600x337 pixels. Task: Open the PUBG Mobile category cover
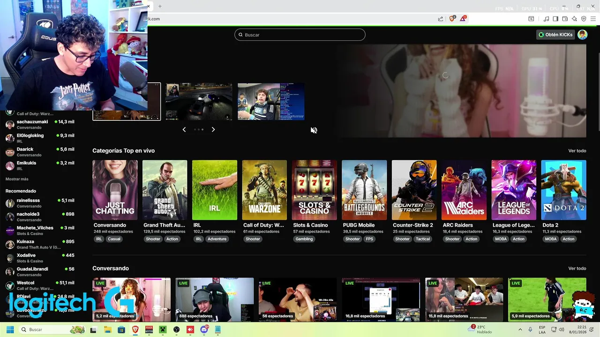click(364, 190)
